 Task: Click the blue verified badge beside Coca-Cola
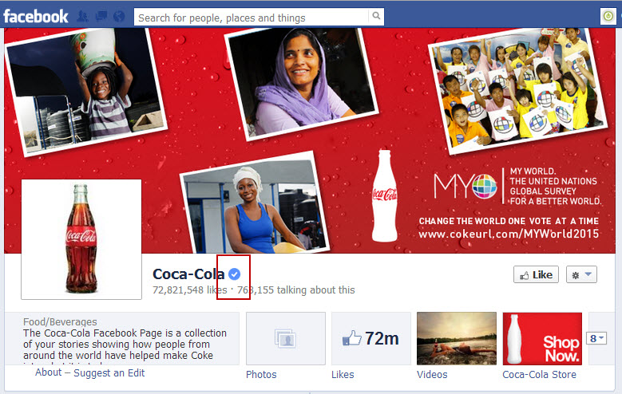point(235,274)
